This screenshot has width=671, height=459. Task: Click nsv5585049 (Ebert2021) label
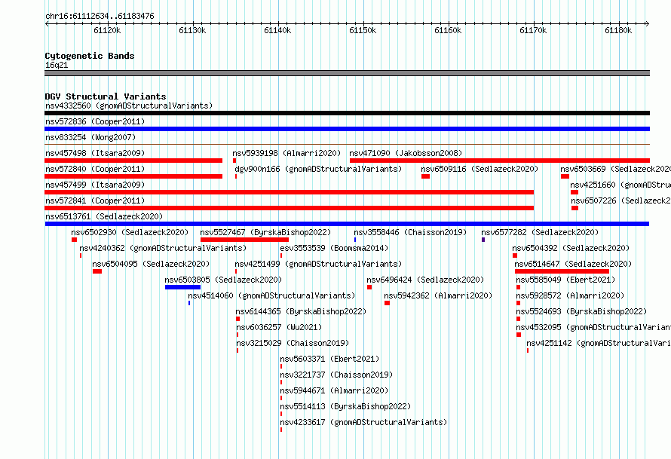pos(565,280)
